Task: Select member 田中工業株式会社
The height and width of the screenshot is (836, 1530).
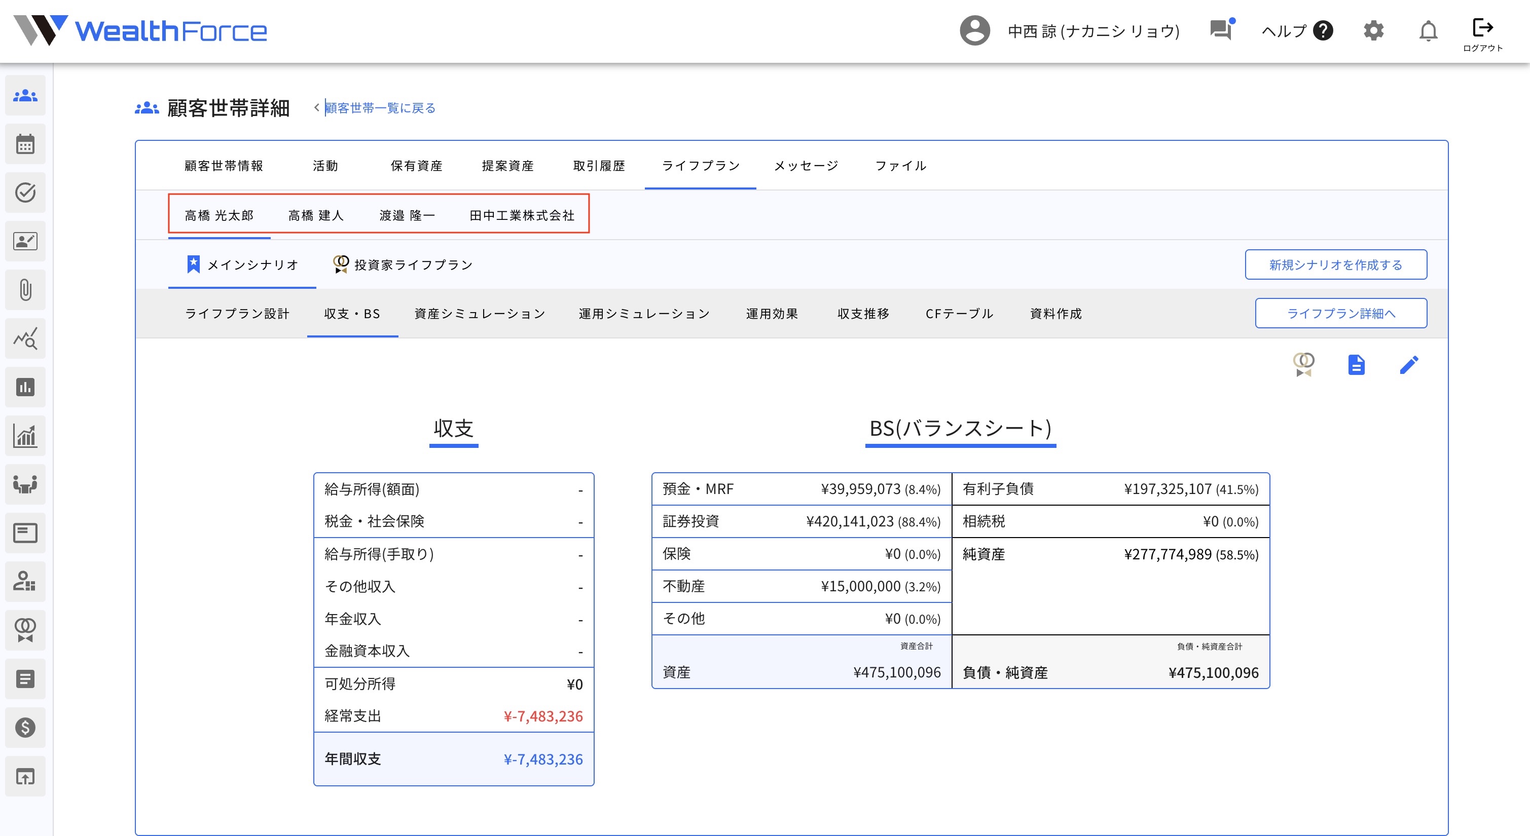Action: coord(522,215)
